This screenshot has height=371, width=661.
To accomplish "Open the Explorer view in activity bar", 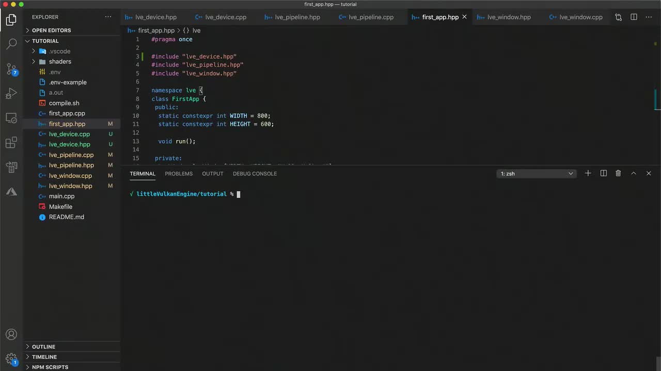I will [x=11, y=20].
